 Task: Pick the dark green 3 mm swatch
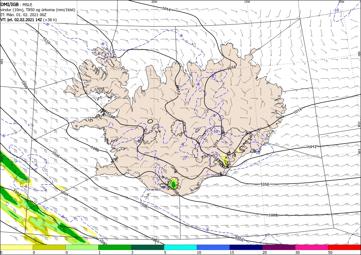pyautogui.click(x=148, y=247)
